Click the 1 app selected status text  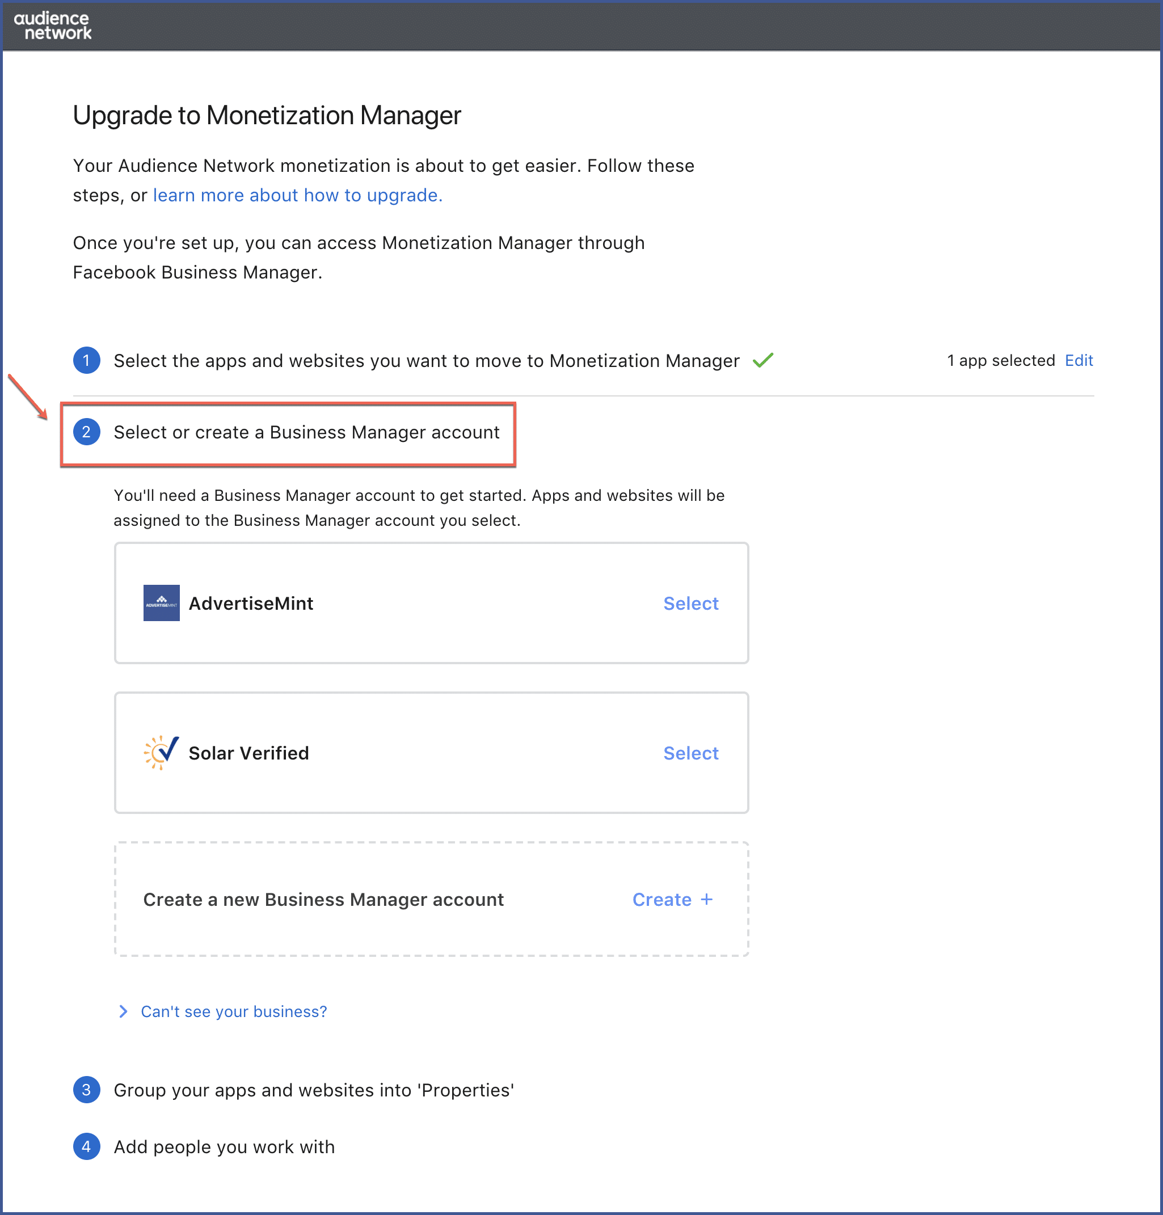[x=1001, y=360]
